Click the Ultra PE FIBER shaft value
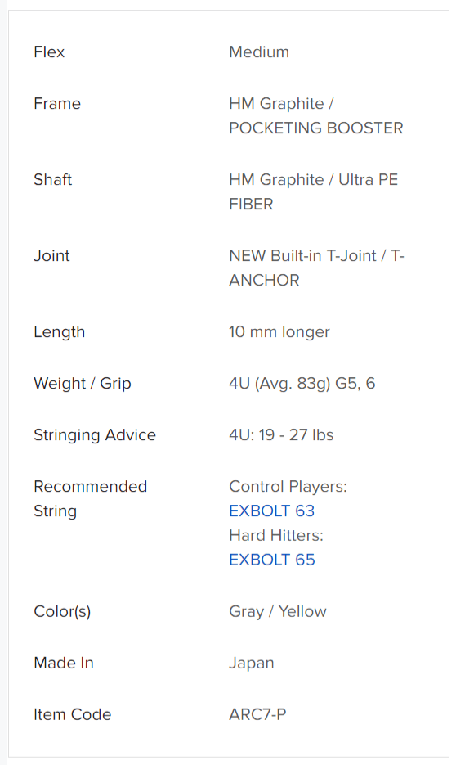The image size is (456, 765). click(x=314, y=191)
